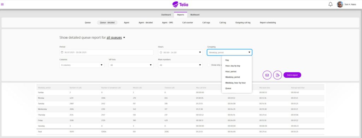Open the Agent - SMS report
The height and width of the screenshot is (138, 362).
167,23
